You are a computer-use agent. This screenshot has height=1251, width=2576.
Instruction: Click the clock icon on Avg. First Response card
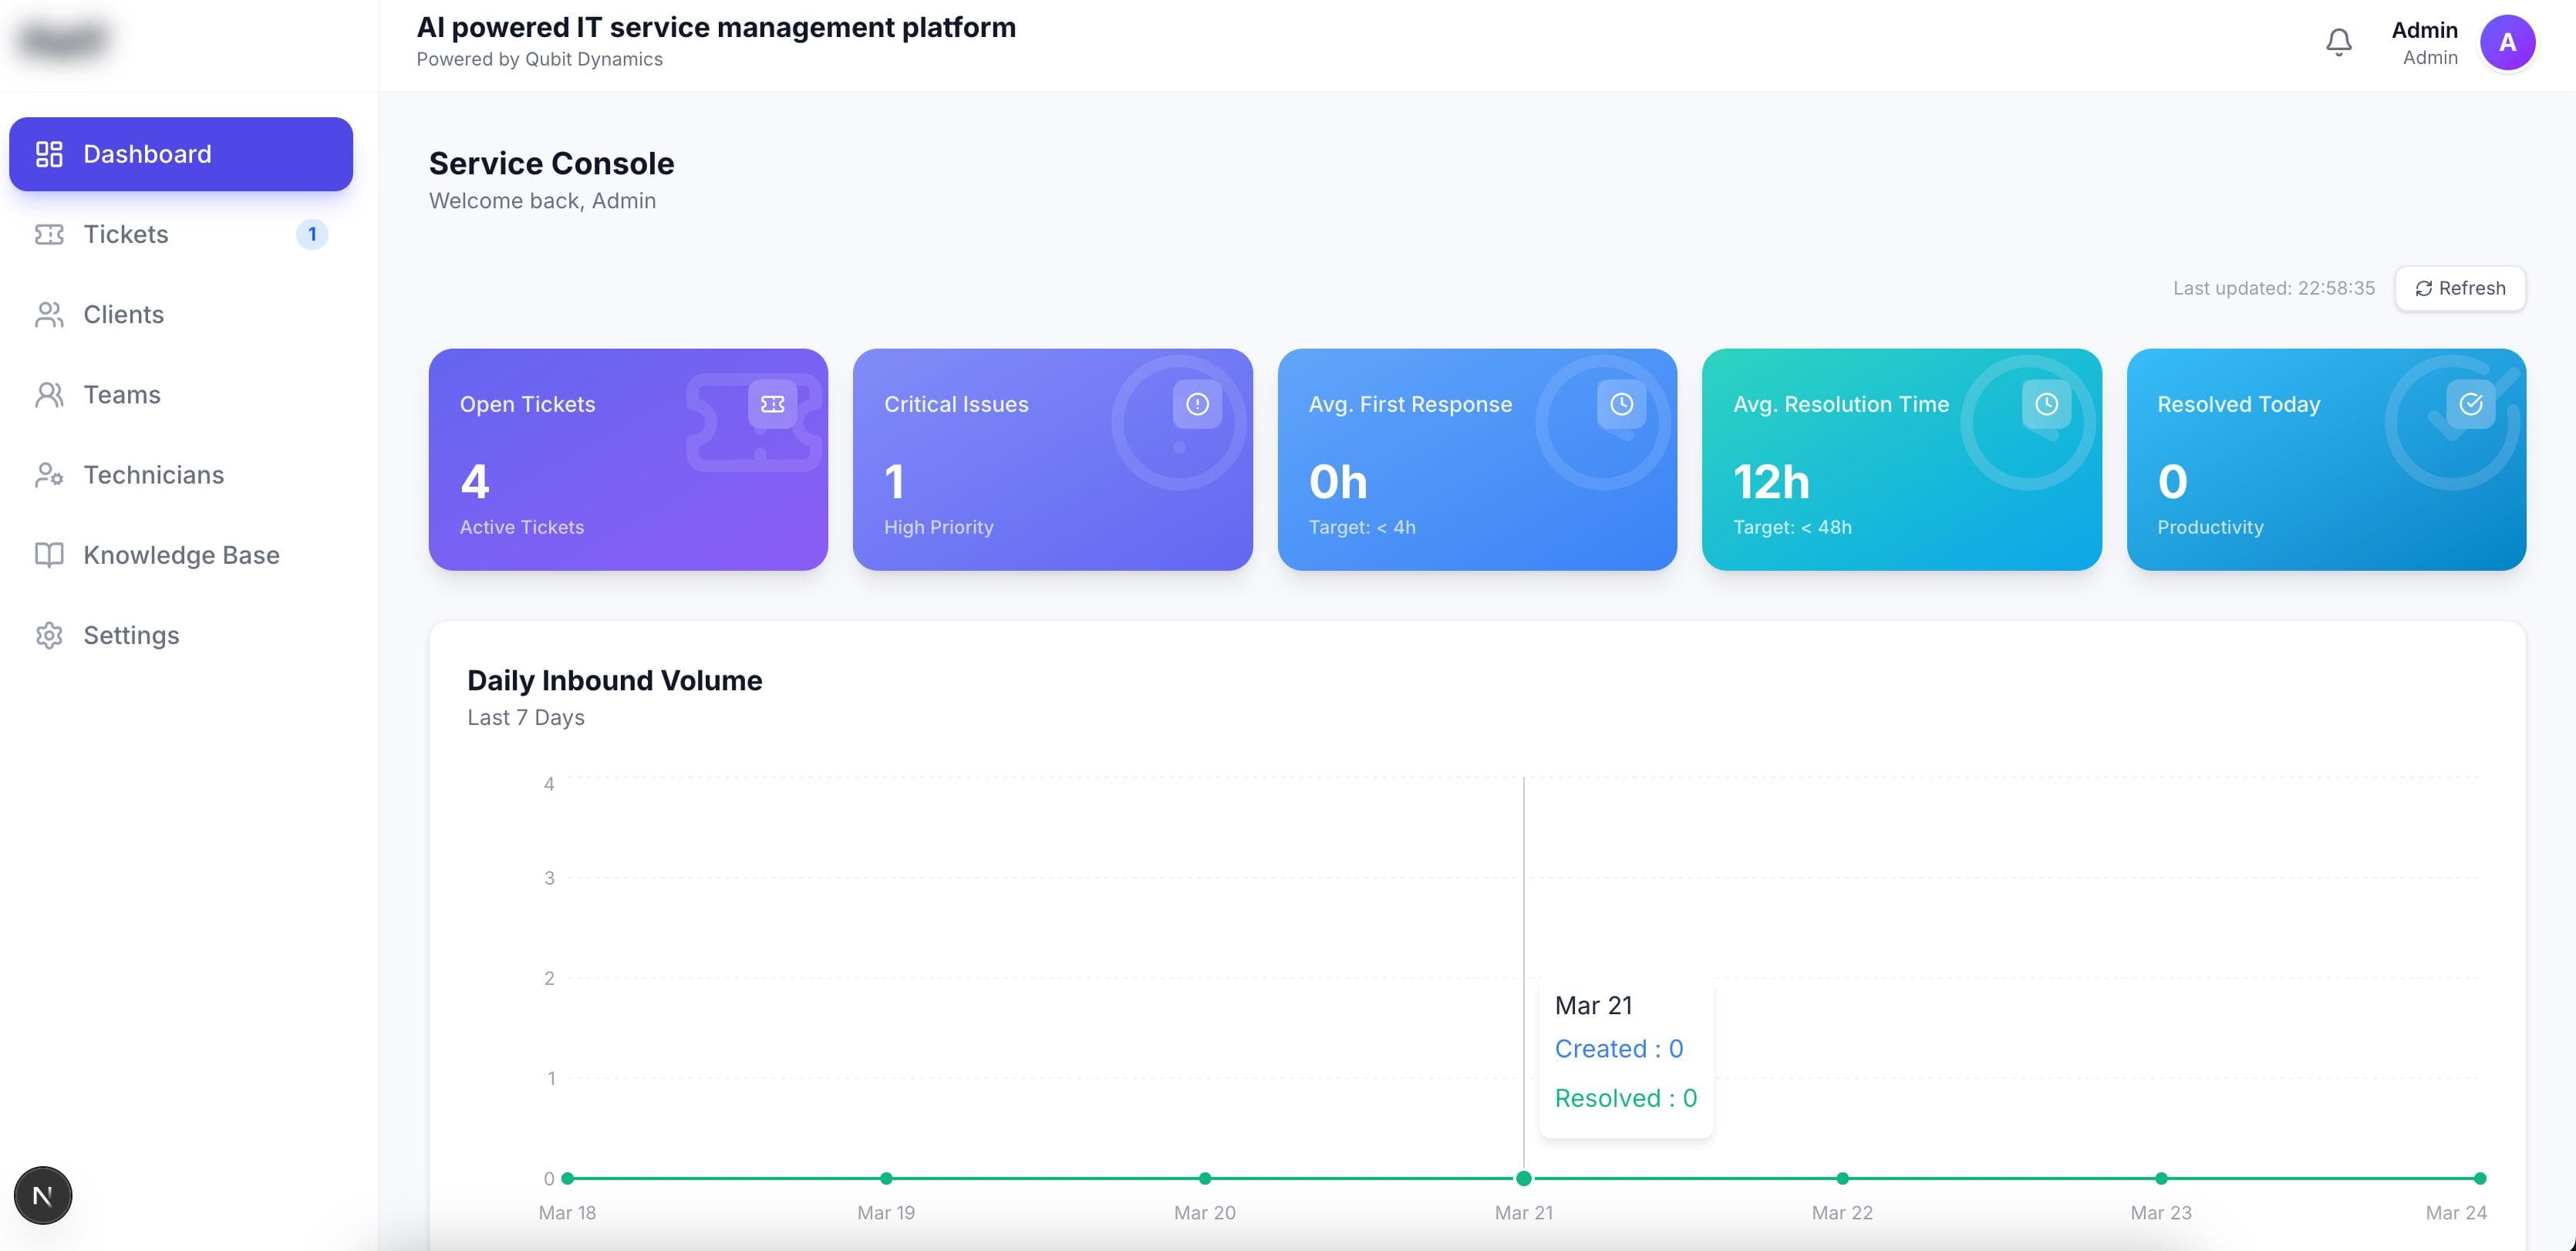tap(1621, 404)
